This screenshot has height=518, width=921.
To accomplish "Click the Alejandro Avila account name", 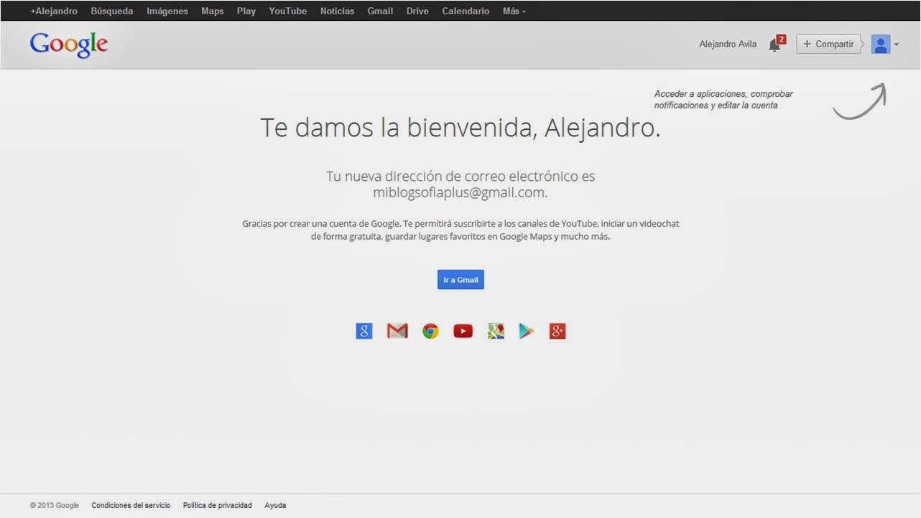I will (728, 44).
